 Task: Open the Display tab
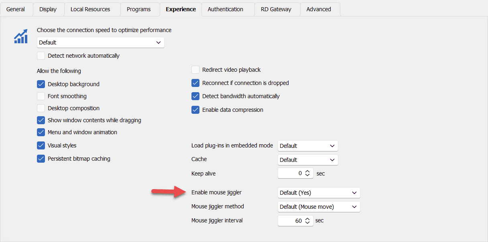pos(48,9)
